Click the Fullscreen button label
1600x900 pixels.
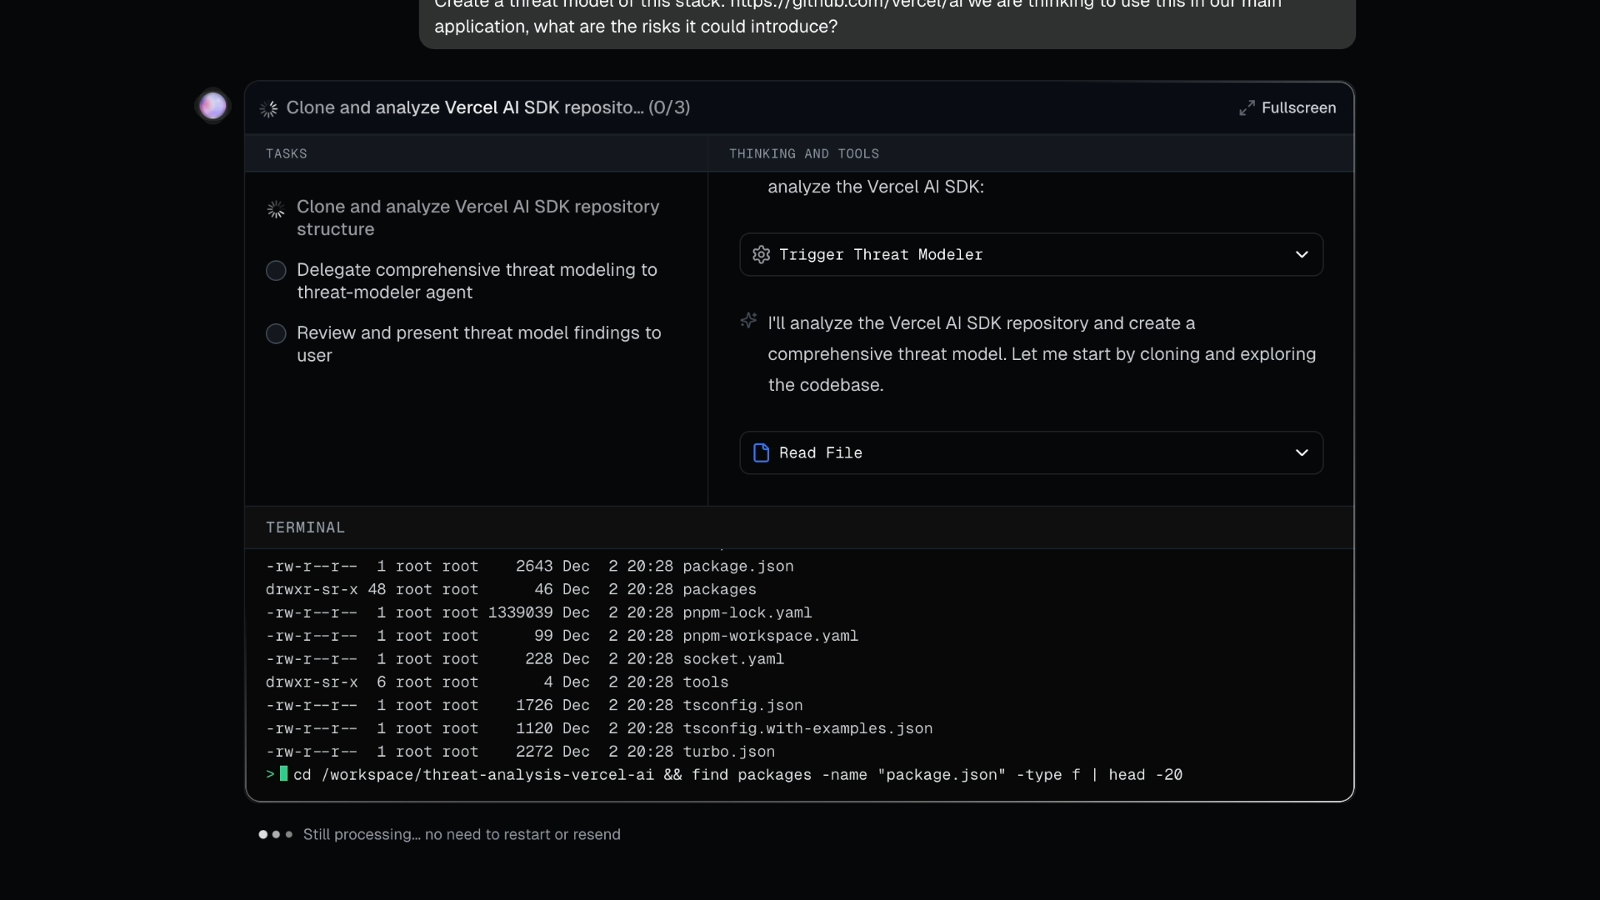(x=1298, y=108)
